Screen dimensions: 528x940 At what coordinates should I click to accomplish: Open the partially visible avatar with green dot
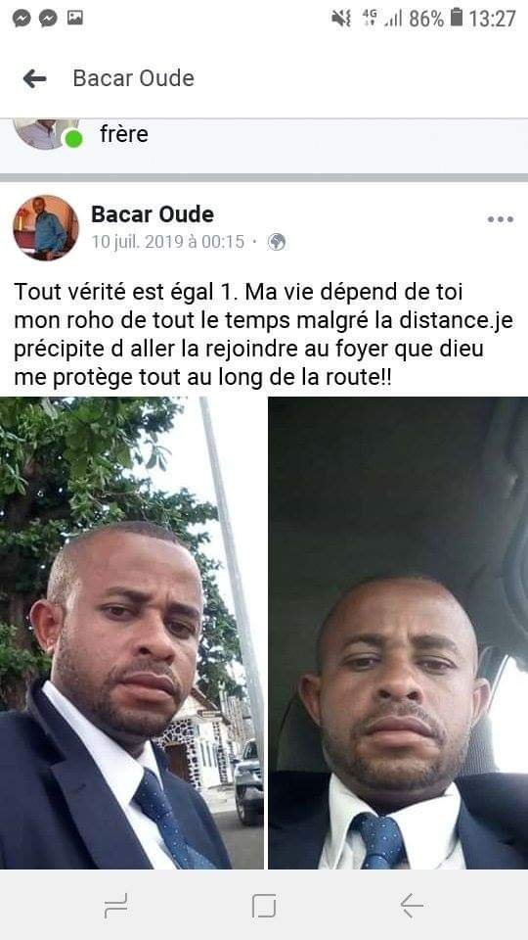pyautogui.click(x=48, y=134)
